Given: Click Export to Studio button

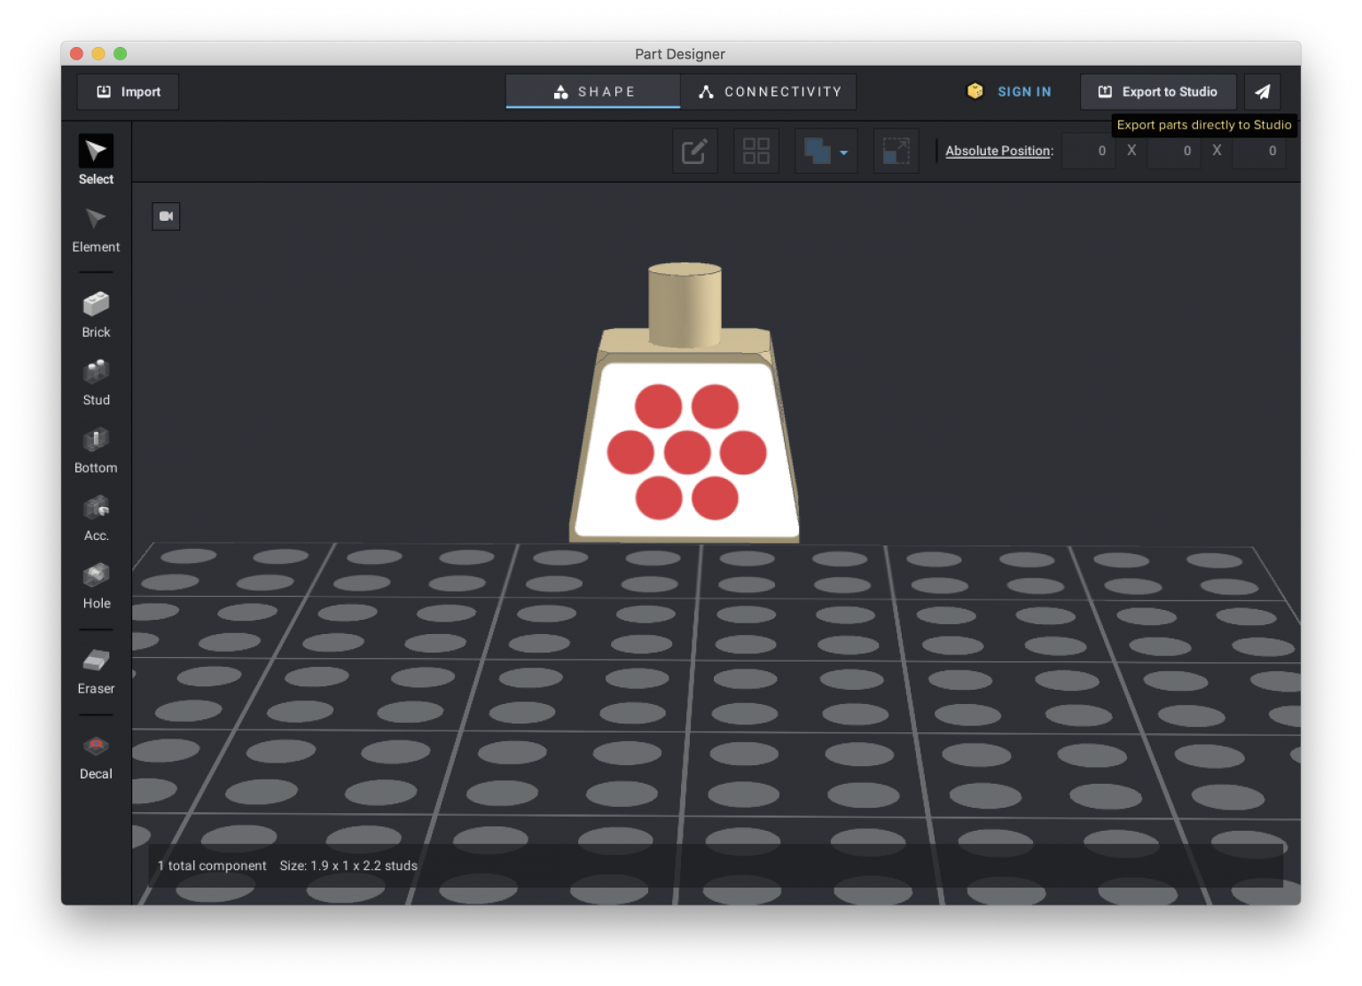Looking at the screenshot, I should pyautogui.click(x=1158, y=91).
